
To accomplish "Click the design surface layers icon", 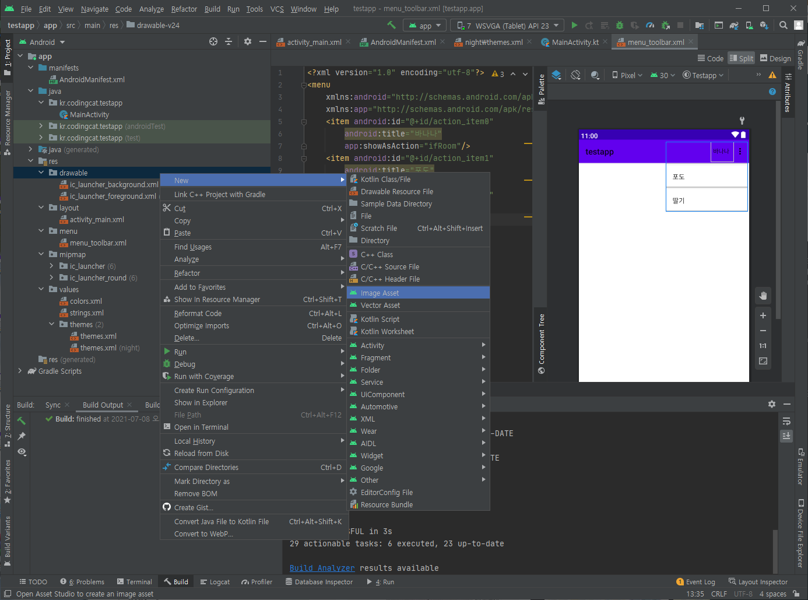I will (556, 75).
